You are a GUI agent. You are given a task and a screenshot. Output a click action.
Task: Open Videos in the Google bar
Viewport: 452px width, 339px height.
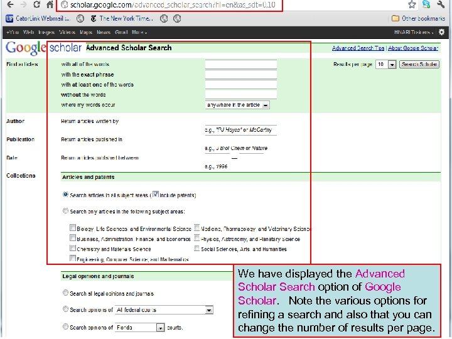67,32
